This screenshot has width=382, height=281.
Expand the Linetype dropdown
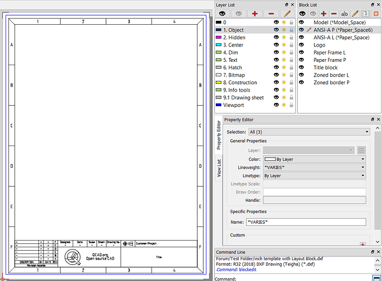(314, 175)
